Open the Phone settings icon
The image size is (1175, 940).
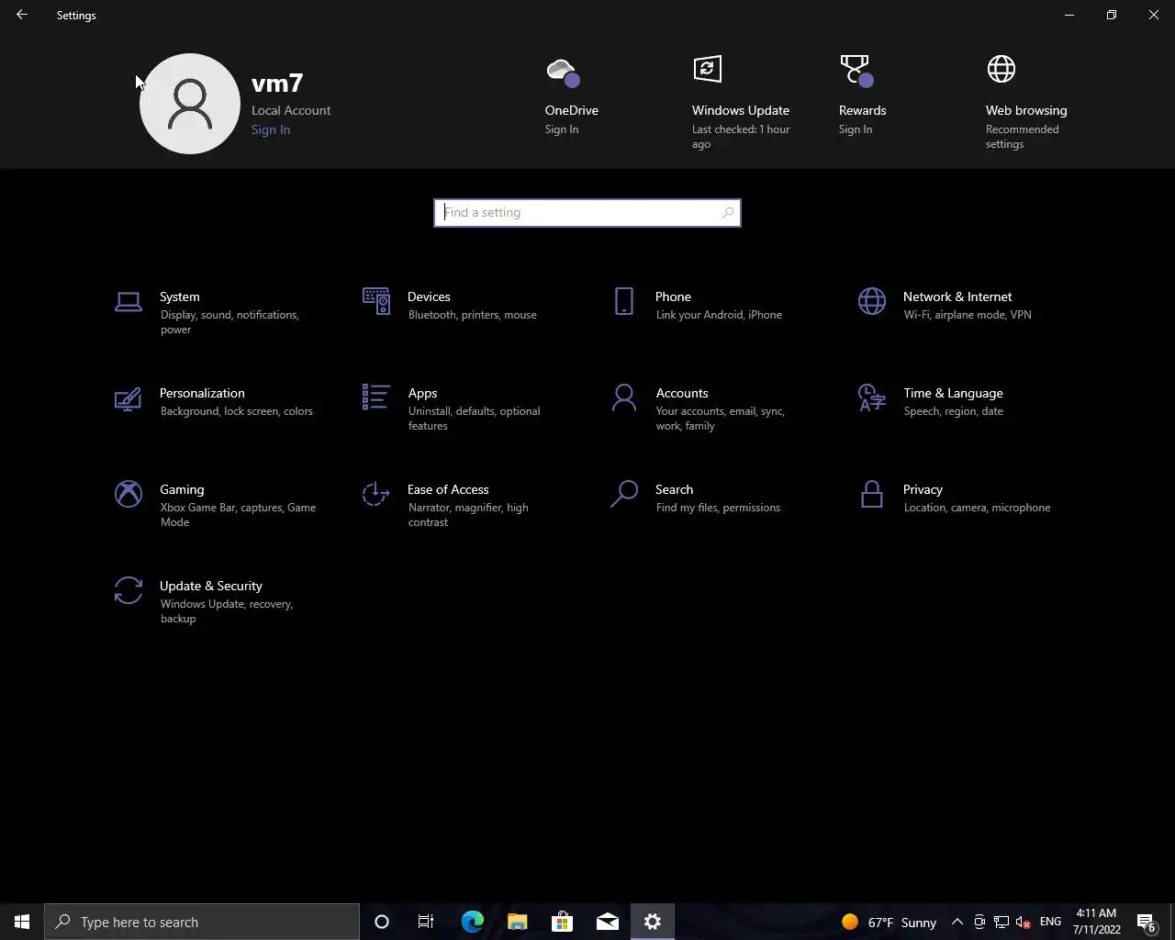tap(624, 301)
